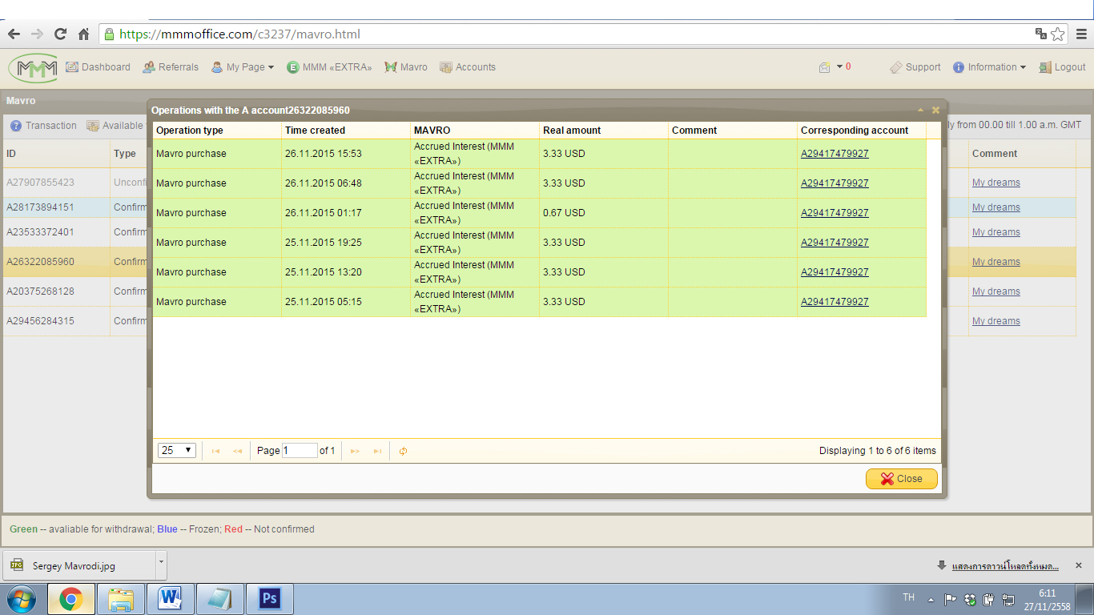Open My dreams link in A27907855423 row

pyautogui.click(x=996, y=183)
